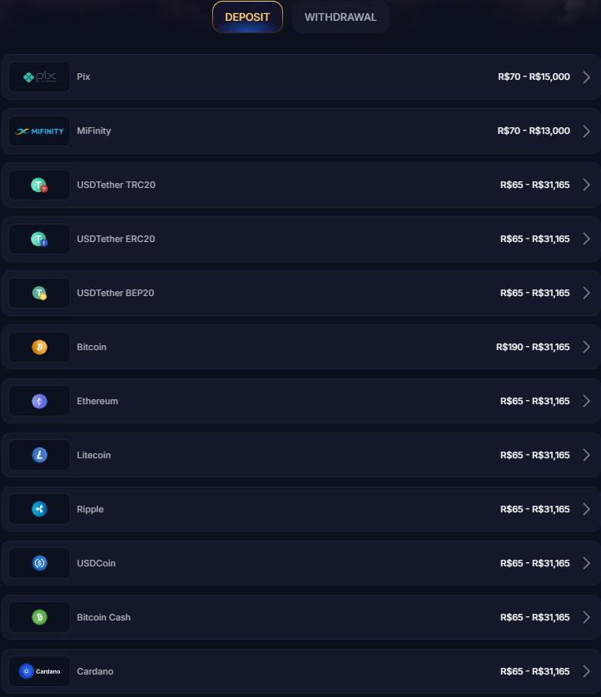Choose the Ethereum coin icon
Viewport: 601px width, 697px height.
click(x=39, y=402)
